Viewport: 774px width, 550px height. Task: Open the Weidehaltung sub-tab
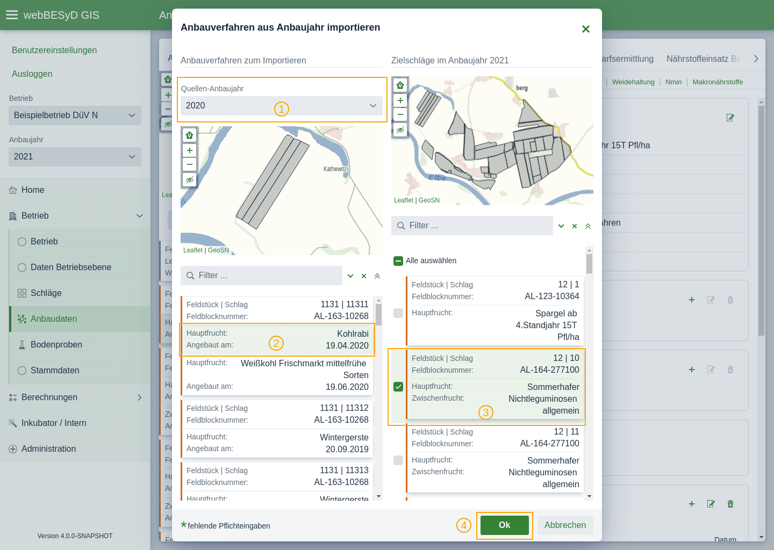click(x=633, y=82)
